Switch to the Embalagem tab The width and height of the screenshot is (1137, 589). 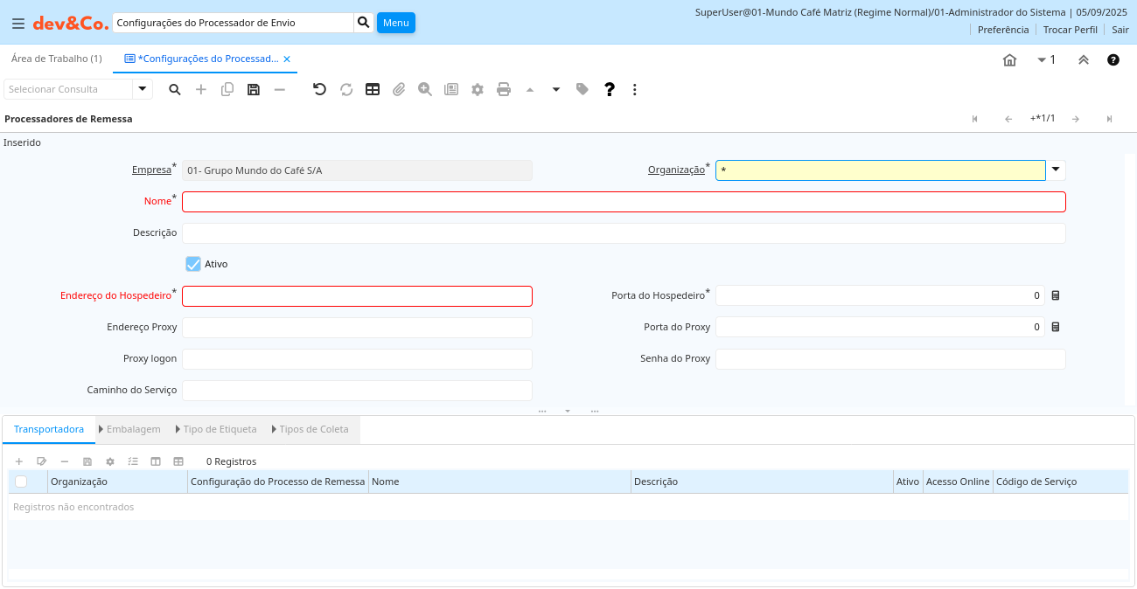(133, 429)
